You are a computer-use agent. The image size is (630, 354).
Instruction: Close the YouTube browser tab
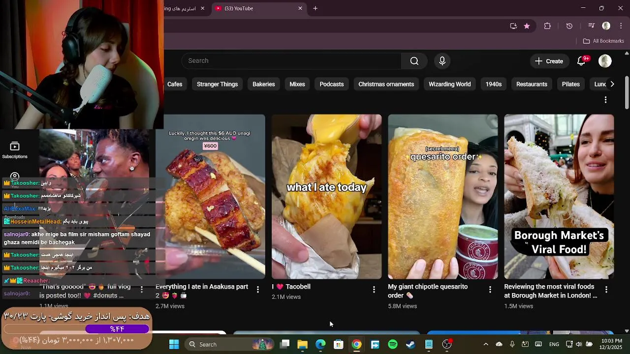[300, 8]
